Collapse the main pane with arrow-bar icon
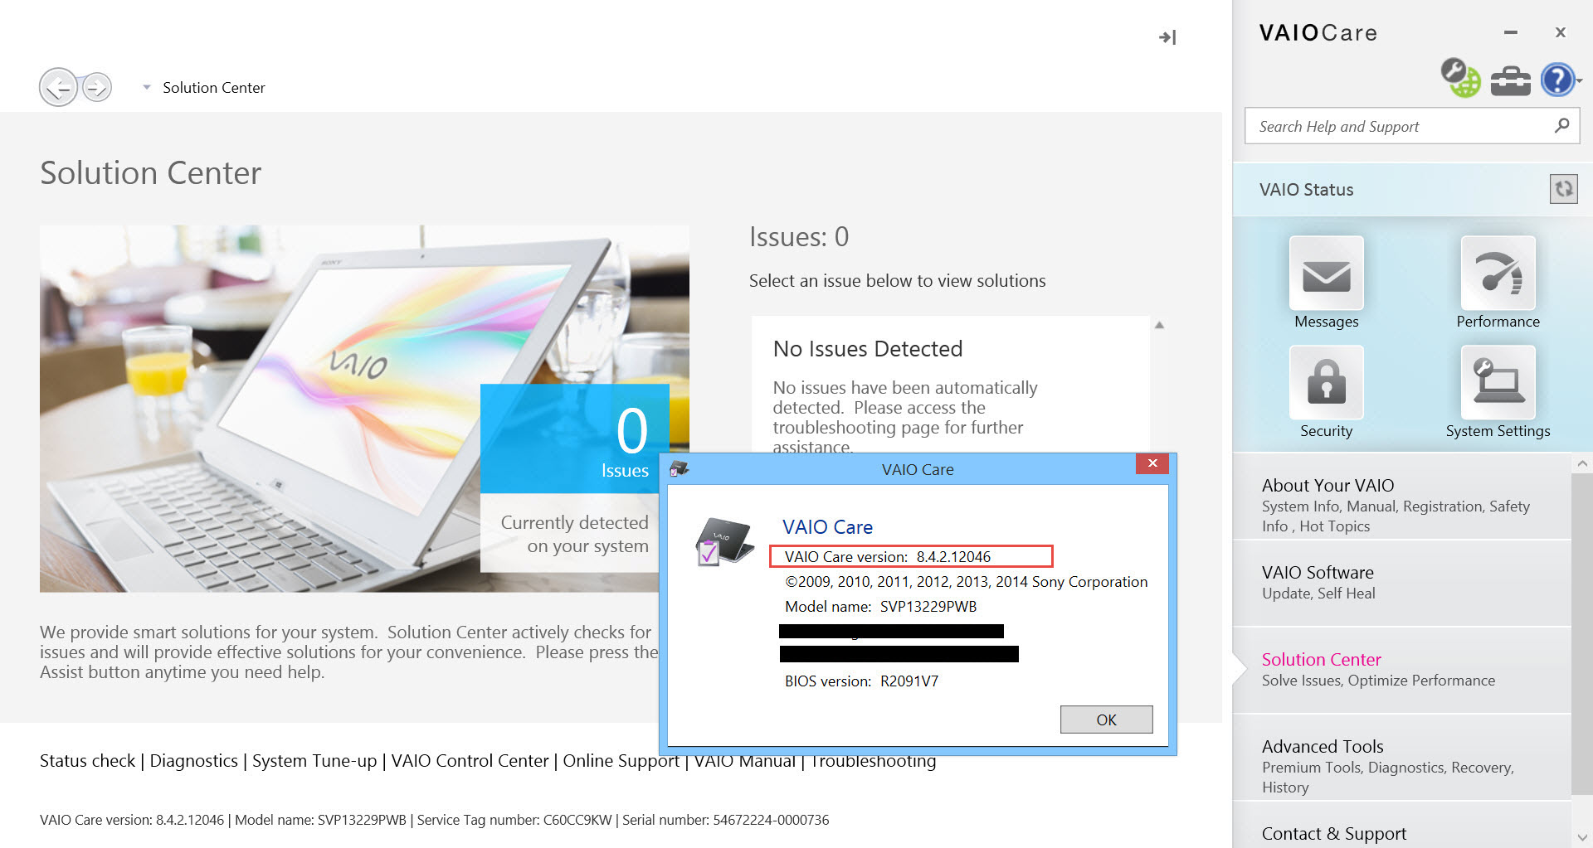 [1167, 37]
